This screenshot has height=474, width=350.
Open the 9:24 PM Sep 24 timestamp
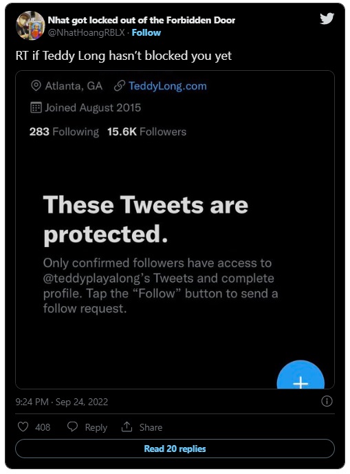(62, 402)
